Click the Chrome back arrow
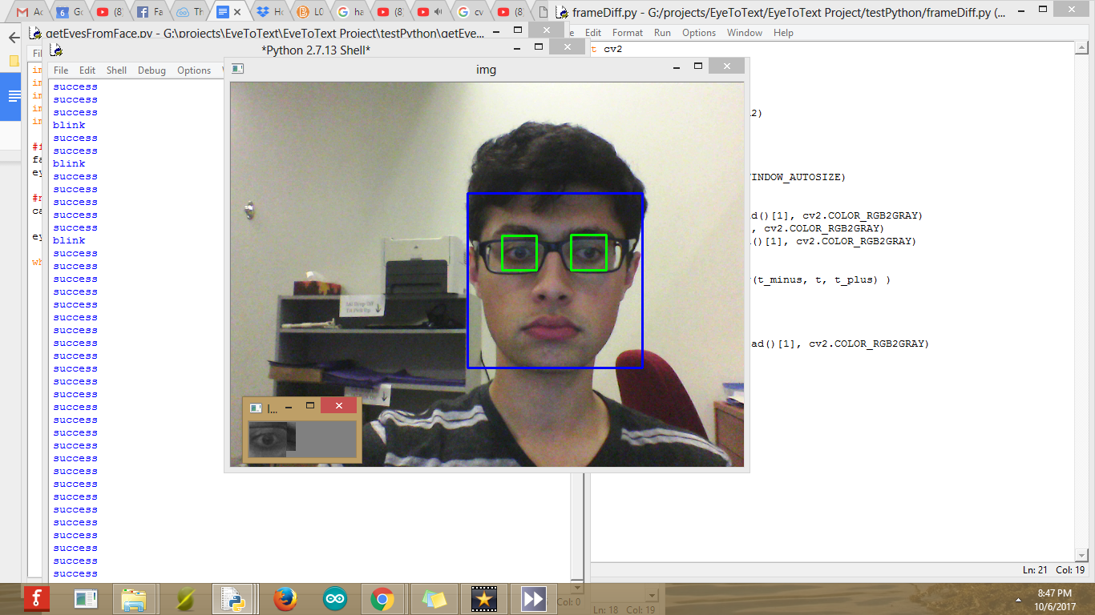Viewport: 1095px width, 615px height. pyautogui.click(x=14, y=38)
